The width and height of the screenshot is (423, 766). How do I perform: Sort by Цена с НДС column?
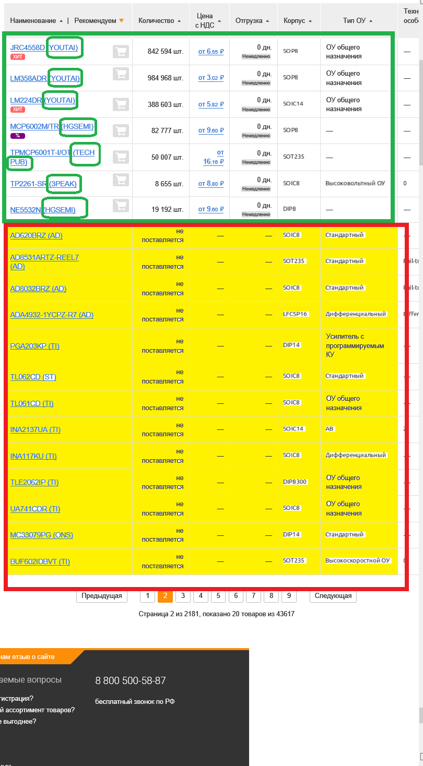point(208,21)
